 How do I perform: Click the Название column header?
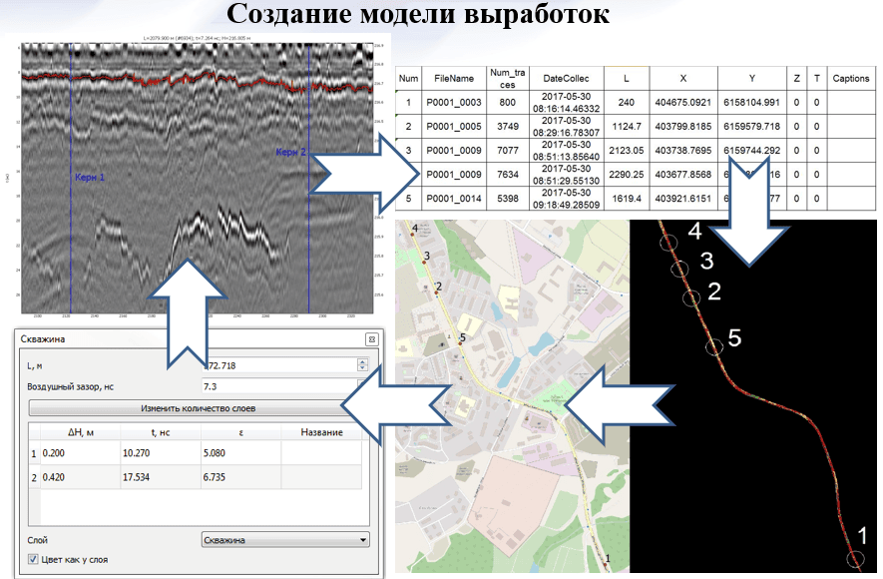(321, 432)
